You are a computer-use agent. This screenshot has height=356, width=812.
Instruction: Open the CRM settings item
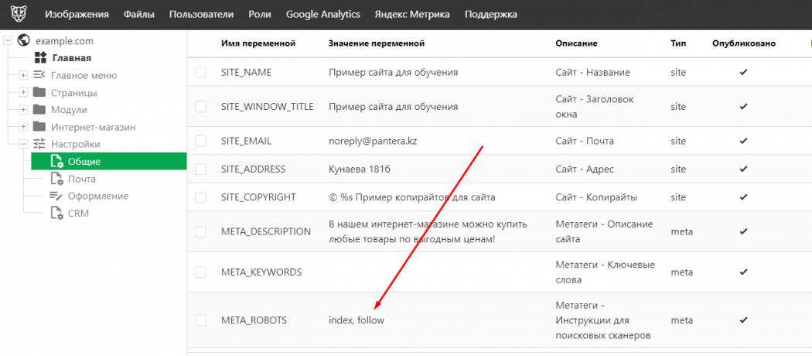(x=78, y=213)
